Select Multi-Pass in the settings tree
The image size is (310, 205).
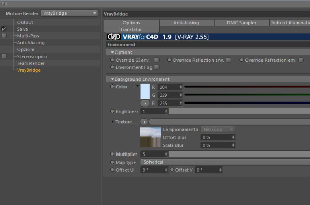pyautogui.click(x=28, y=36)
